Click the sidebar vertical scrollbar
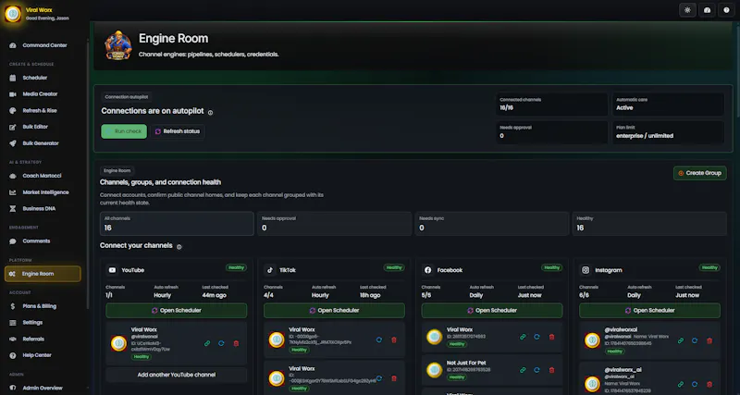740x395 pixels. [88, 174]
